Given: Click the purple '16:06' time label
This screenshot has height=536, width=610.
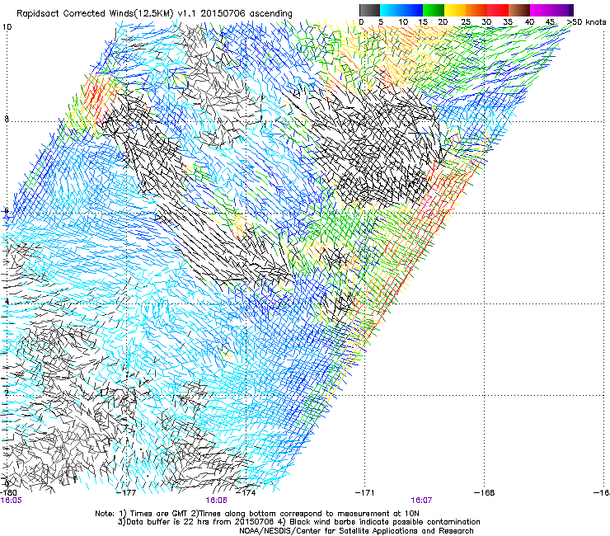Looking at the screenshot, I should [216, 501].
